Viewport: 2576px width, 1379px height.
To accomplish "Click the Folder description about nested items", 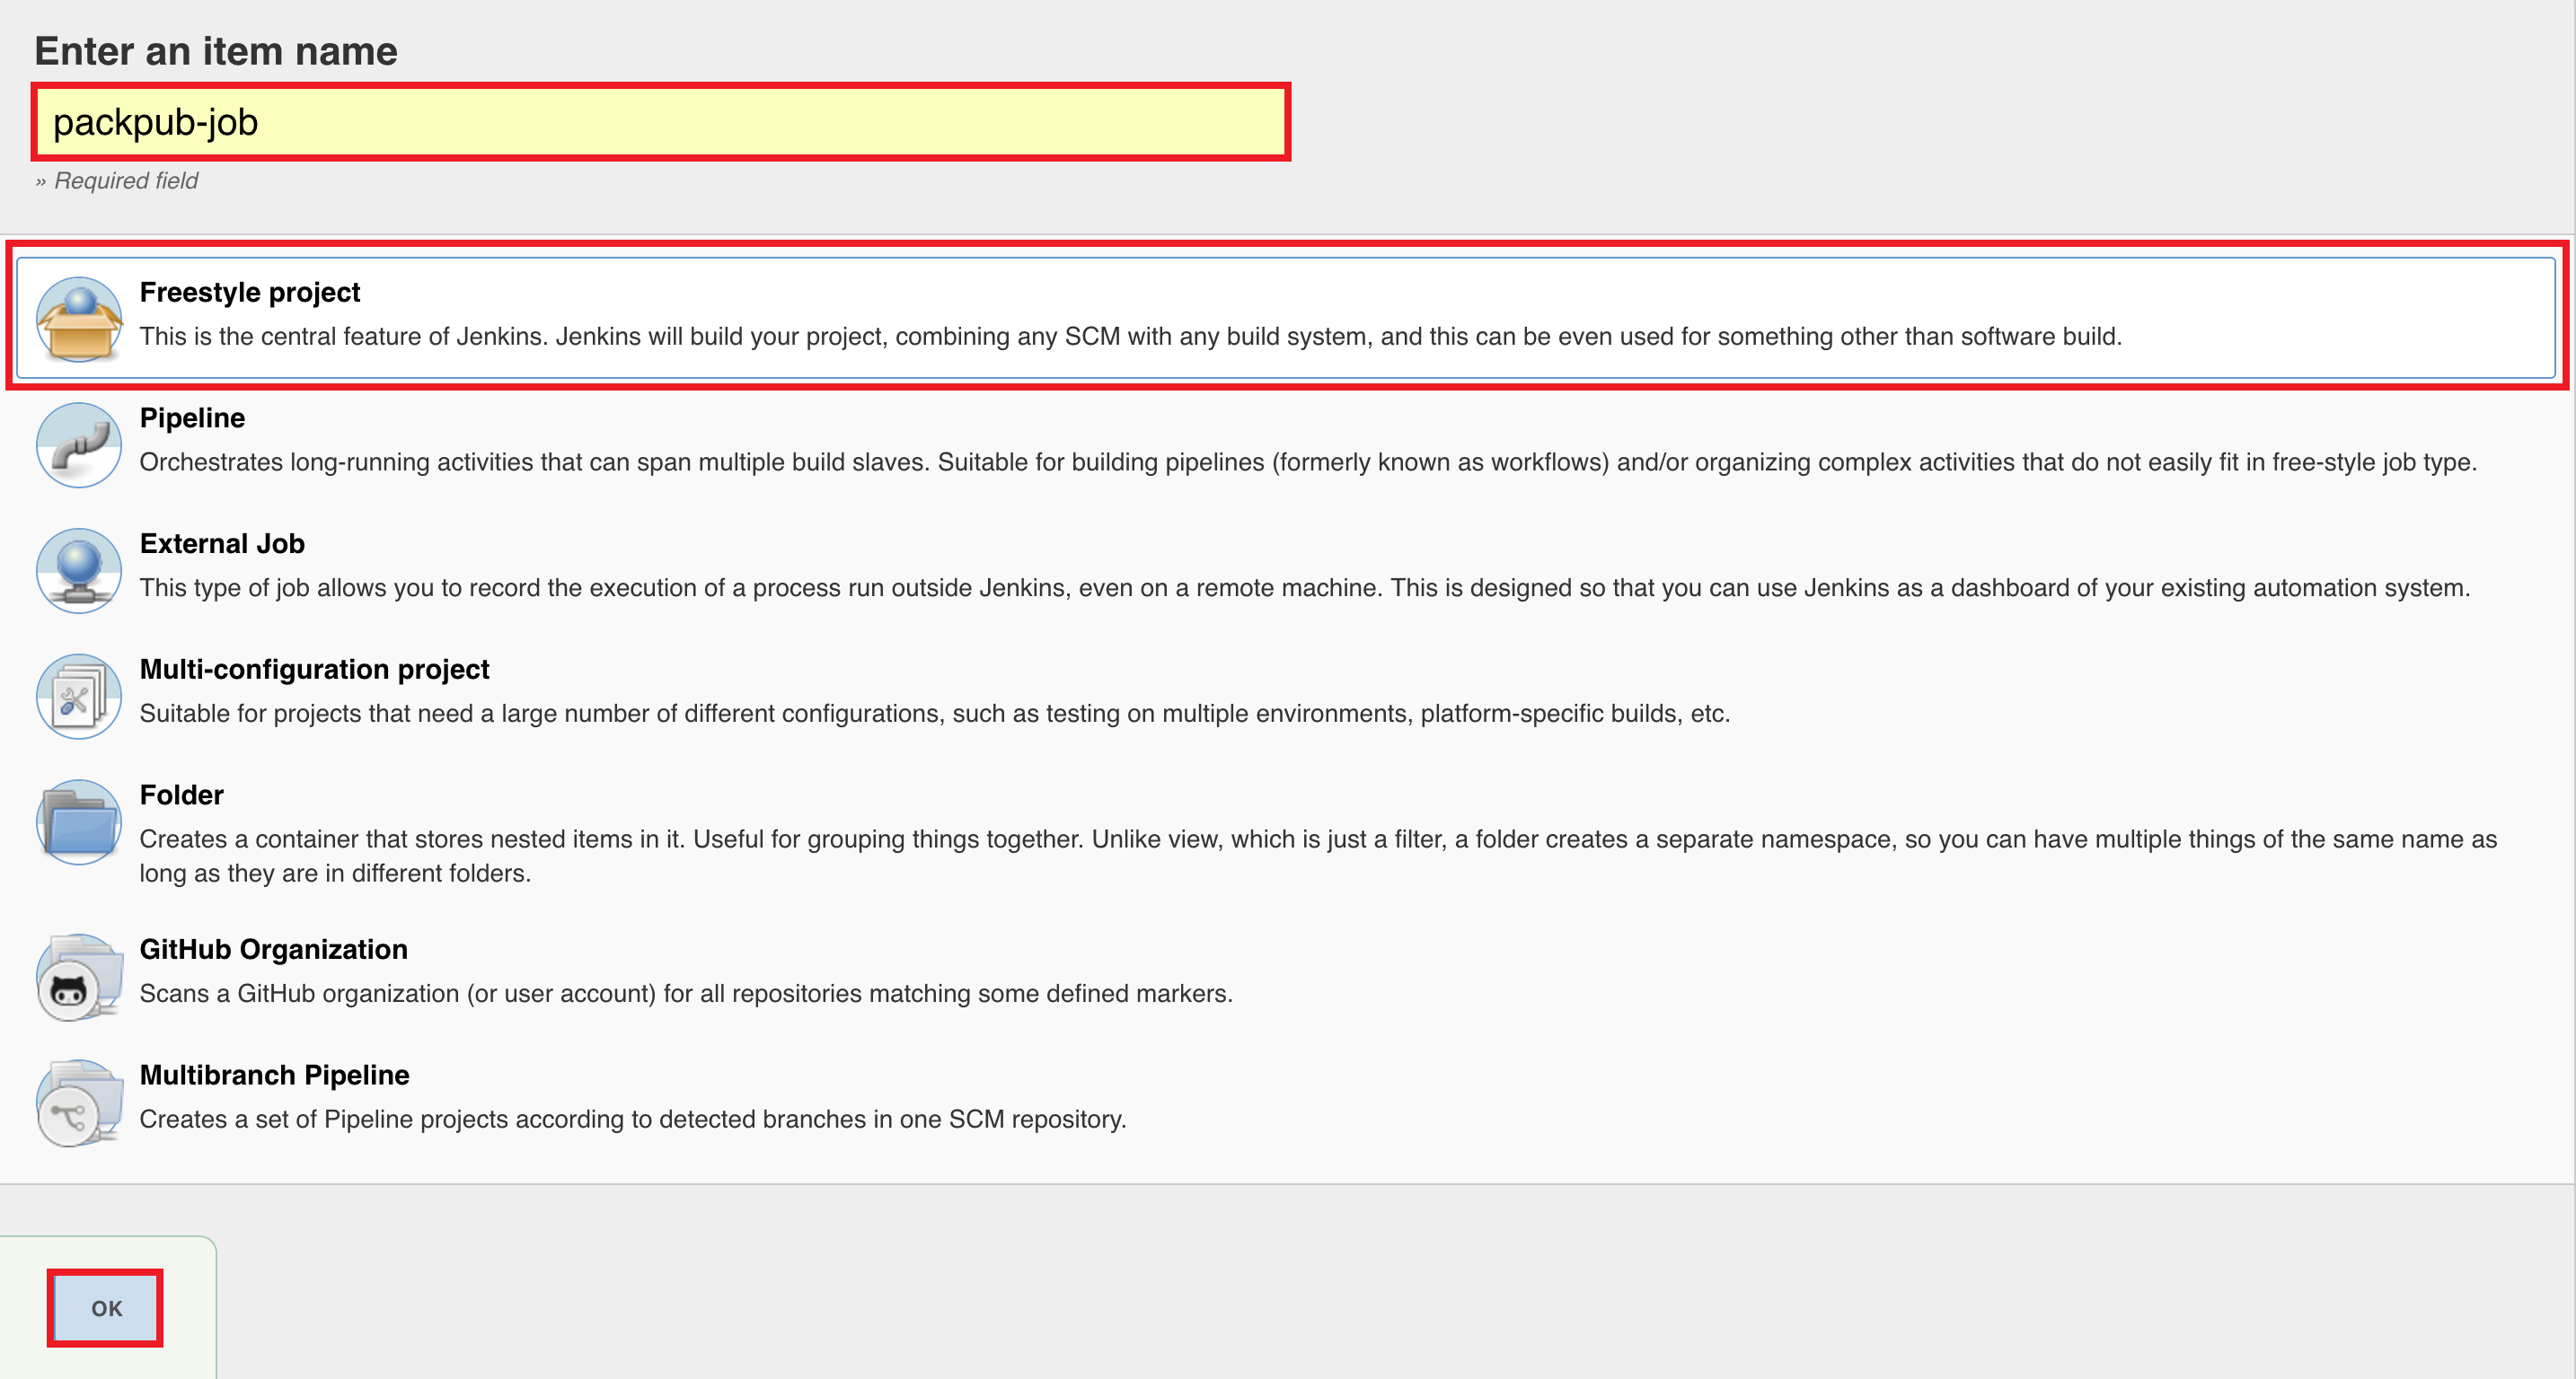I will click(x=1318, y=856).
